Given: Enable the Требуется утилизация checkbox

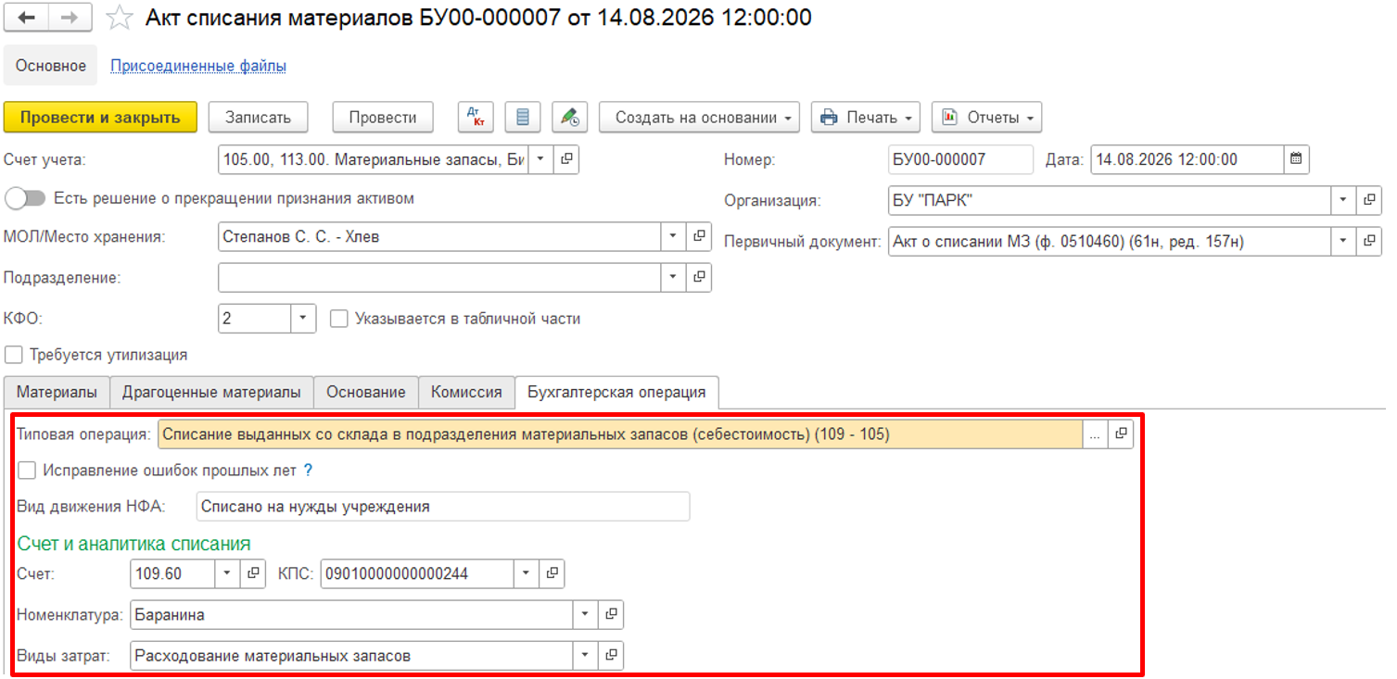Looking at the screenshot, I should pyautogui.click(x=14, y=355).
